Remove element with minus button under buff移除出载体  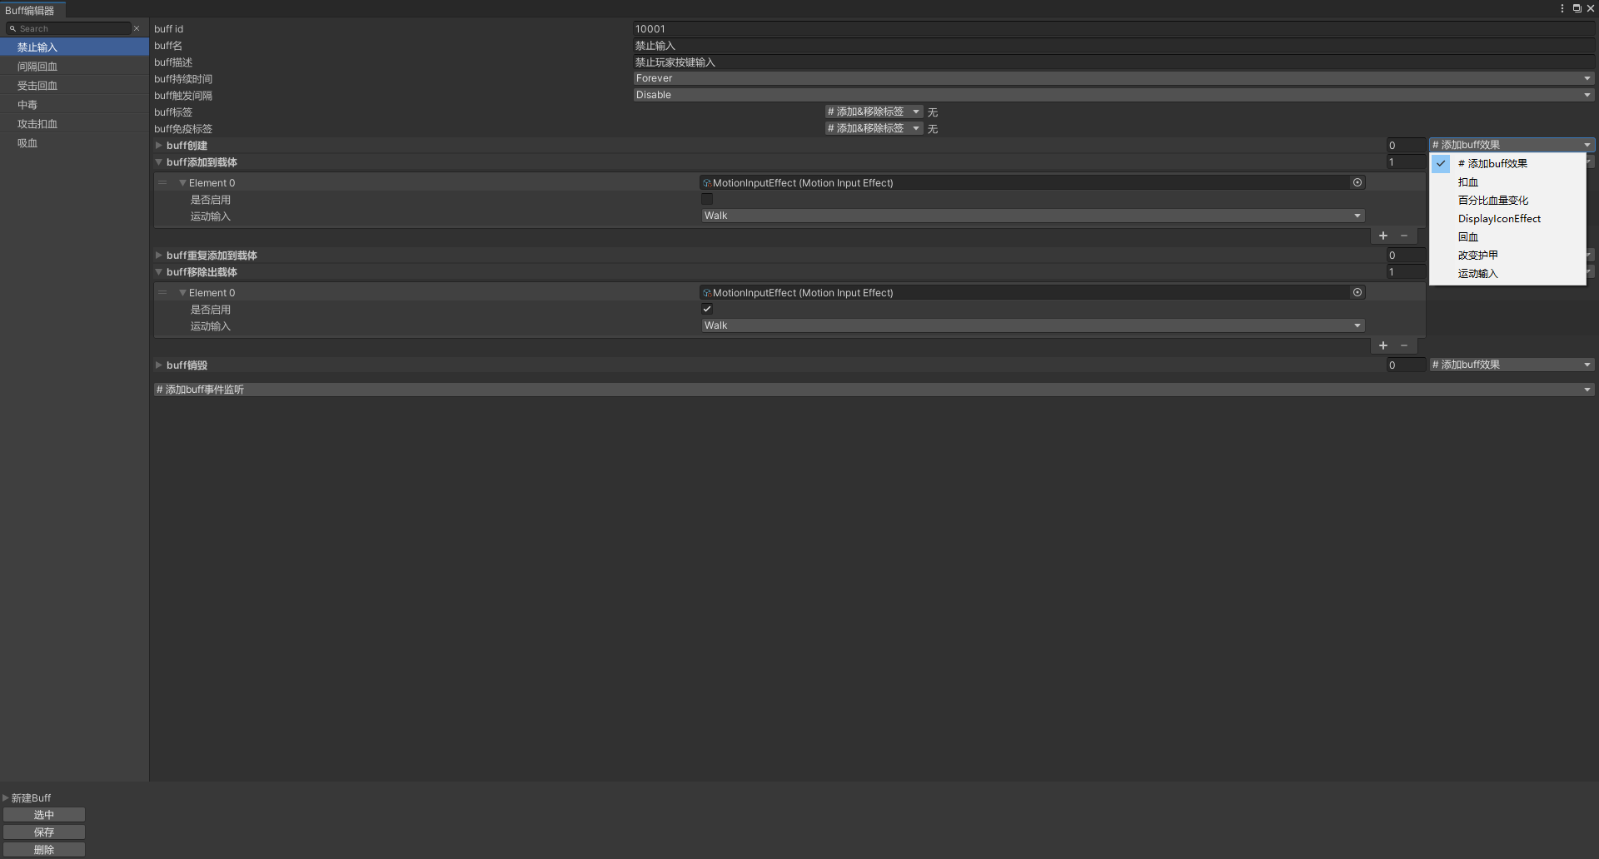(x=1404, y=345)
